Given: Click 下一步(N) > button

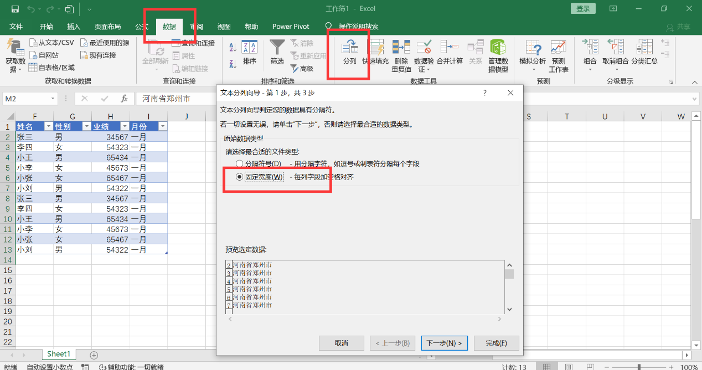Looking at the screenshot, I should pos(445,343).
